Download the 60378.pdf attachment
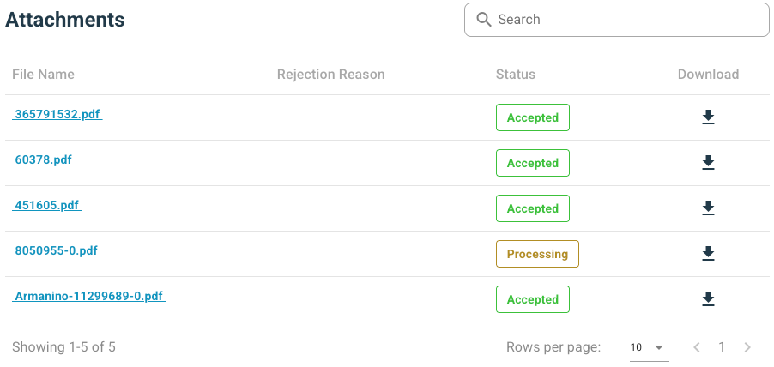This screenshot has width=774, height=367. point(708,163)
